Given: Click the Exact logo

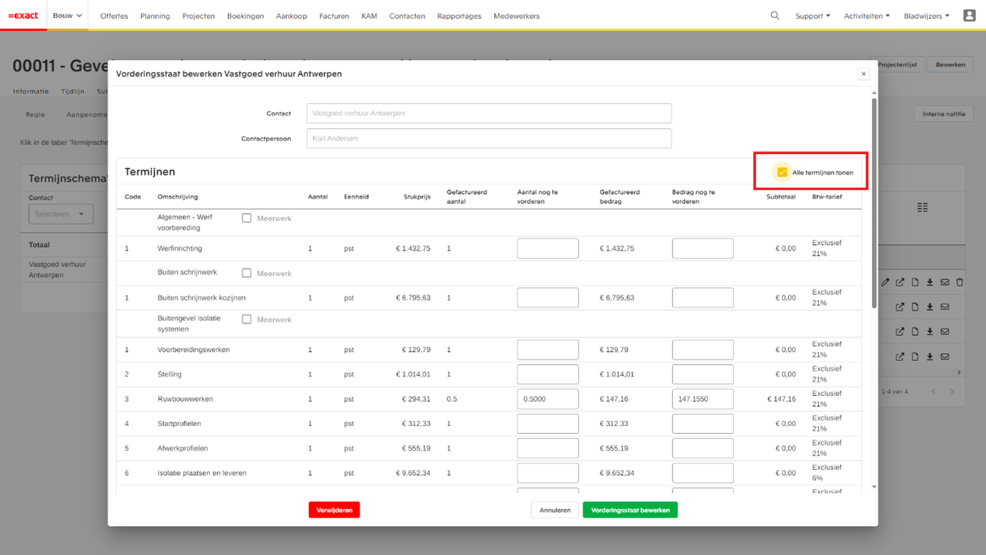Looking at the screenshot, I should tap(23, 15).
